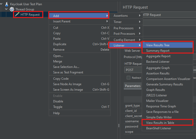Toggle the Redirect checkbox
The height and width of the screenshot is (139, 196).
pyautogui.click(x=128, y=78)
